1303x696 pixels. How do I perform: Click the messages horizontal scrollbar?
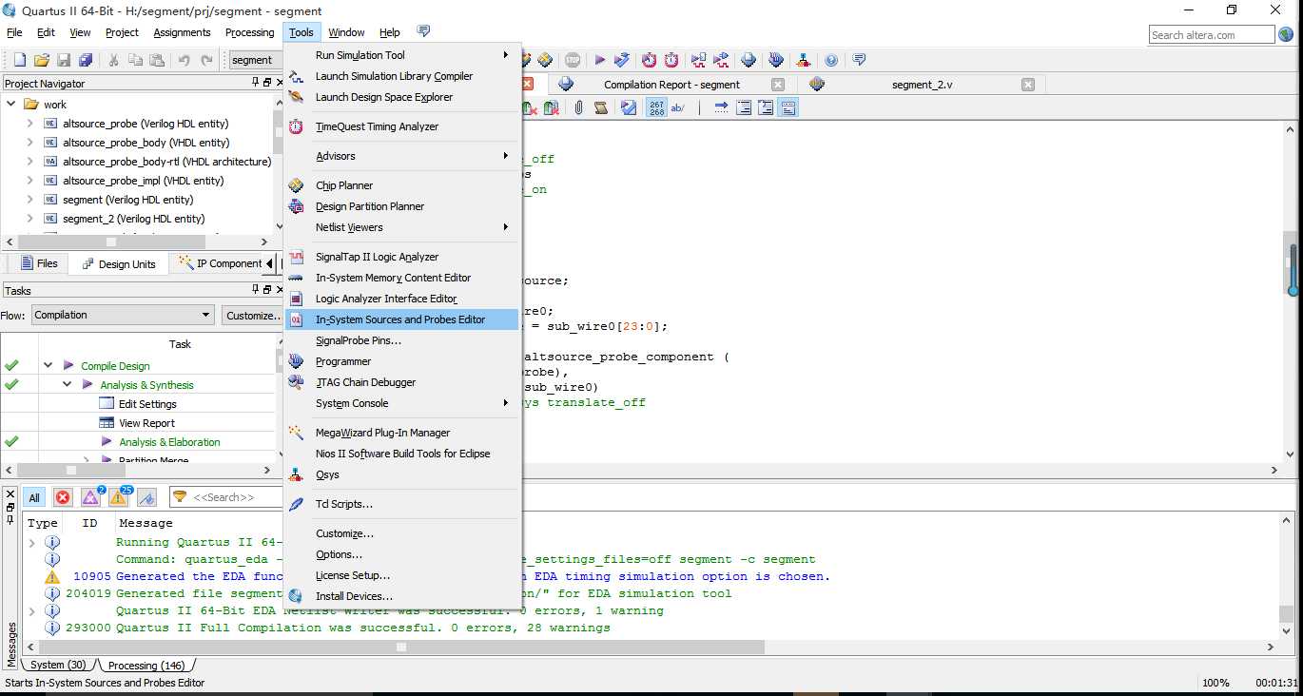pyautogui.click(x=401, y=647)
